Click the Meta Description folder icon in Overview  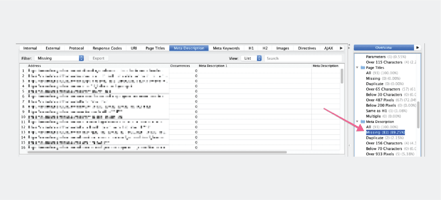(x=363, y=122)
